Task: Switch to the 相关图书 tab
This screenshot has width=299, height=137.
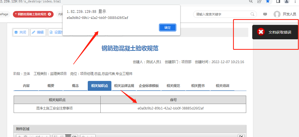Action: tap(198, 86)
